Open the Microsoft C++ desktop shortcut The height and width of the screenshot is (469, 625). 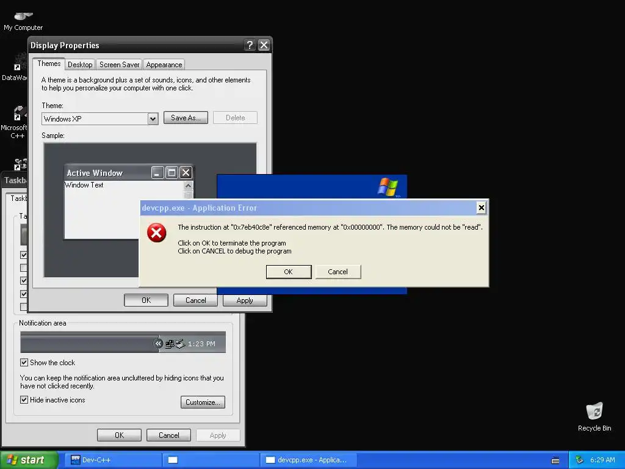tap(15, 123)
